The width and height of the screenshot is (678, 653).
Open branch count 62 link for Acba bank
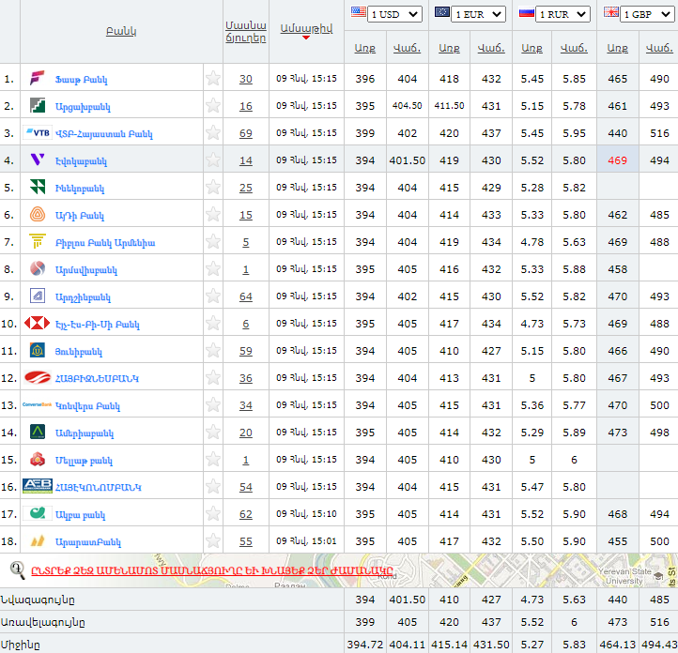pos(246,514)
